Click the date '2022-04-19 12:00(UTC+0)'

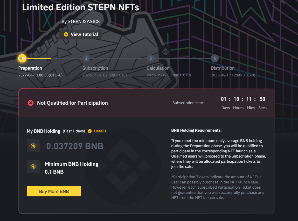tap(233, 75)
